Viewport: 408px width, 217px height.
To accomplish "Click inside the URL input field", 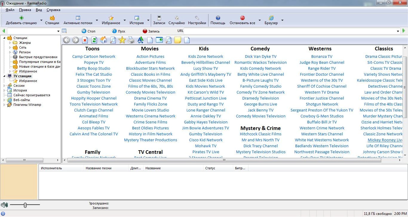I will point(289,31).
